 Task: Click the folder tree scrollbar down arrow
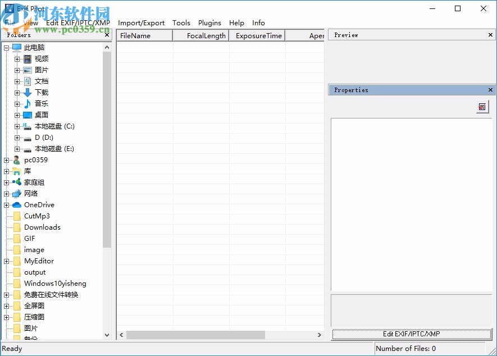click(107, 335)
